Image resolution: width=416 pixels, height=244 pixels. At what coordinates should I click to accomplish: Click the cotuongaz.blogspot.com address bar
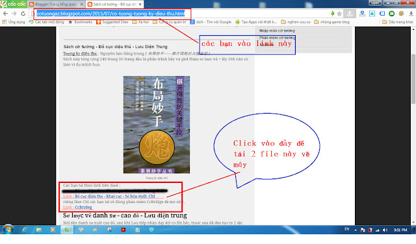tap(110, 14)
